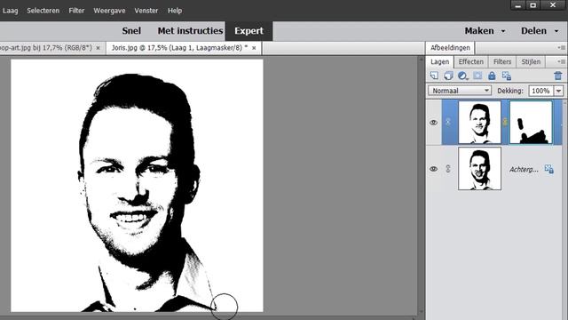
Task: Open the Weergave menu
Action: [109, 11]
